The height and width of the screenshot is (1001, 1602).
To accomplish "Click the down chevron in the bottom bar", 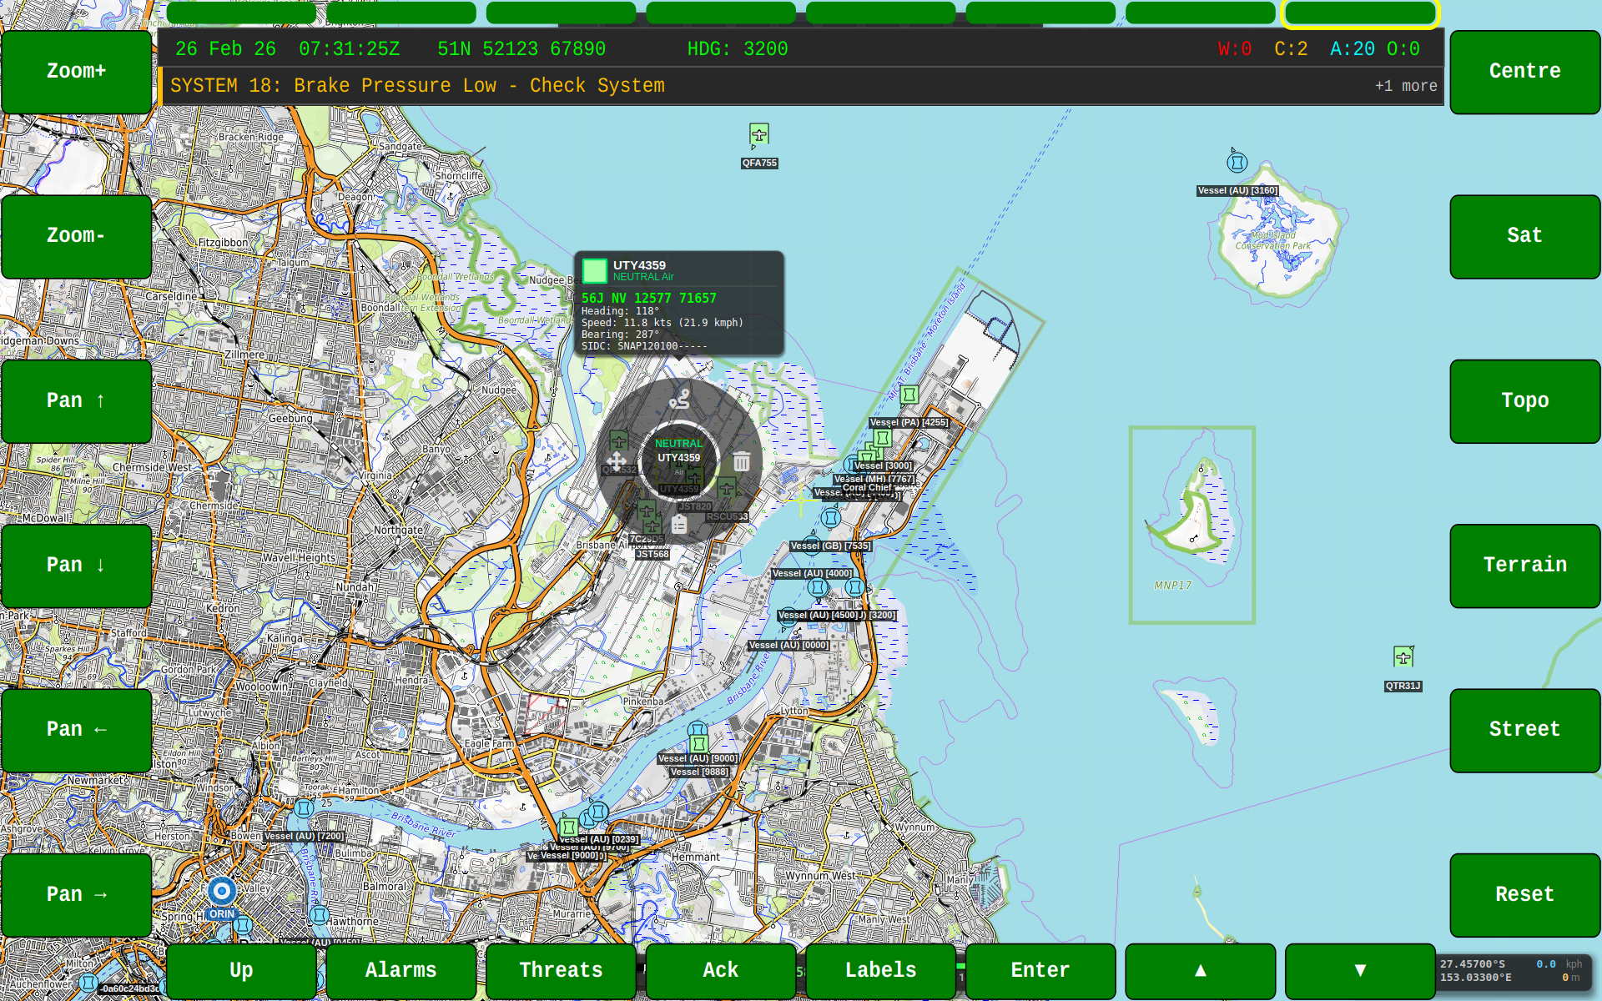I will 1361,970.
